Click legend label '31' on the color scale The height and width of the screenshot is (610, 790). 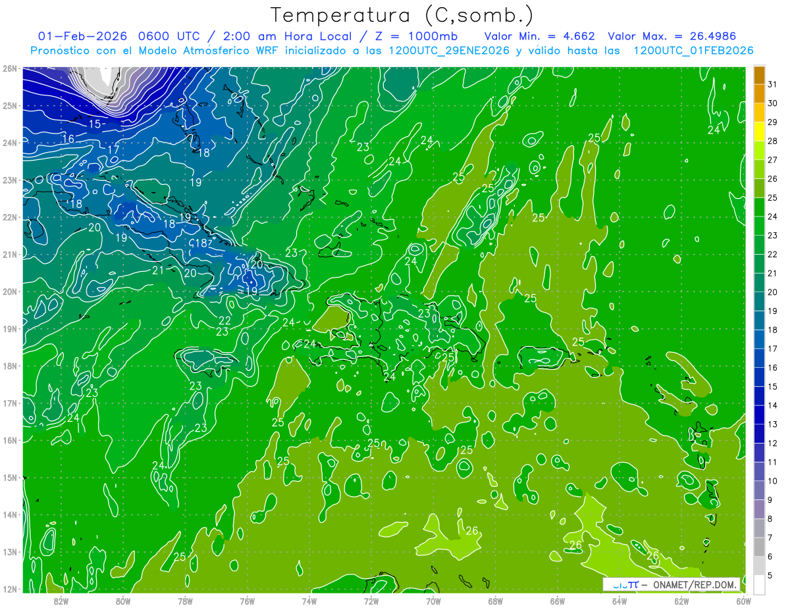tap(773, 84)
